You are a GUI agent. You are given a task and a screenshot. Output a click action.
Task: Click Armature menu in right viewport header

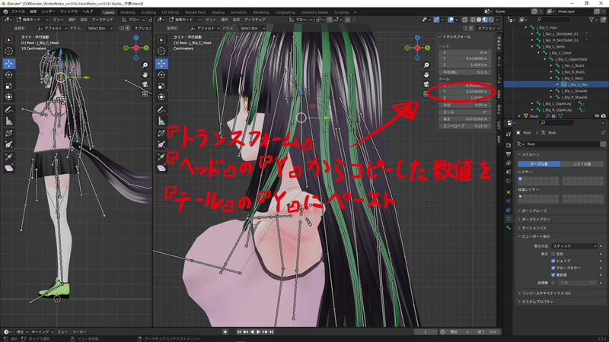click(x=255, y=20)
